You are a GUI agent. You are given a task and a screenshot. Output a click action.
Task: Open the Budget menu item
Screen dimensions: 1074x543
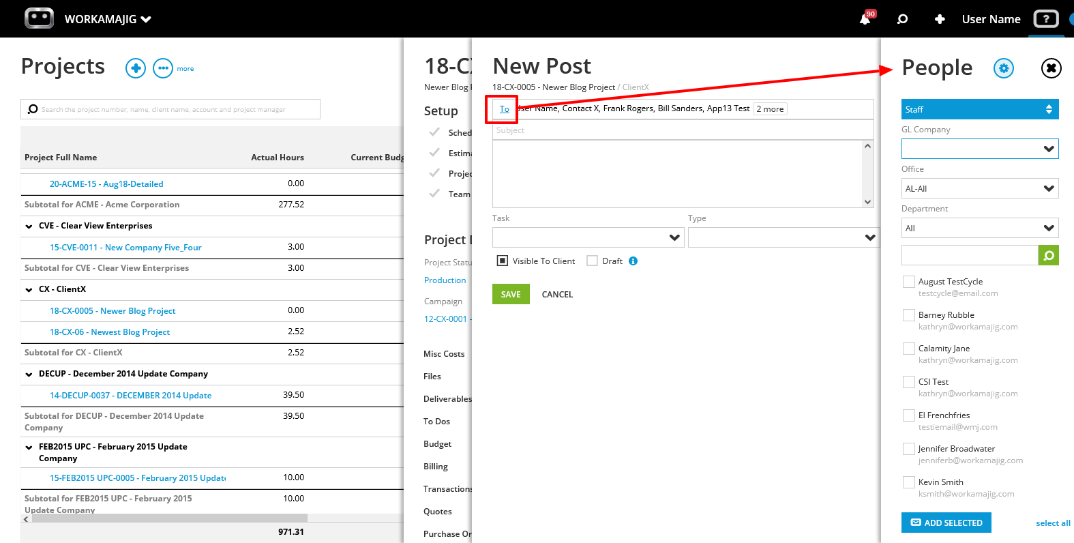point(437,444)
